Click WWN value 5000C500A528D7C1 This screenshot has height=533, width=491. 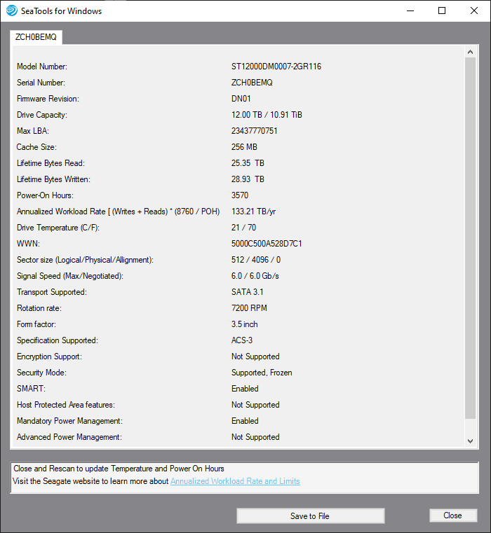tap(267, 244)
